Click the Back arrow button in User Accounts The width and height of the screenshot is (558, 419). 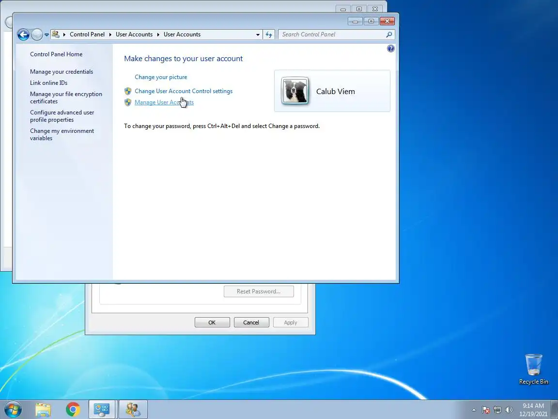(x=23, y=34)
